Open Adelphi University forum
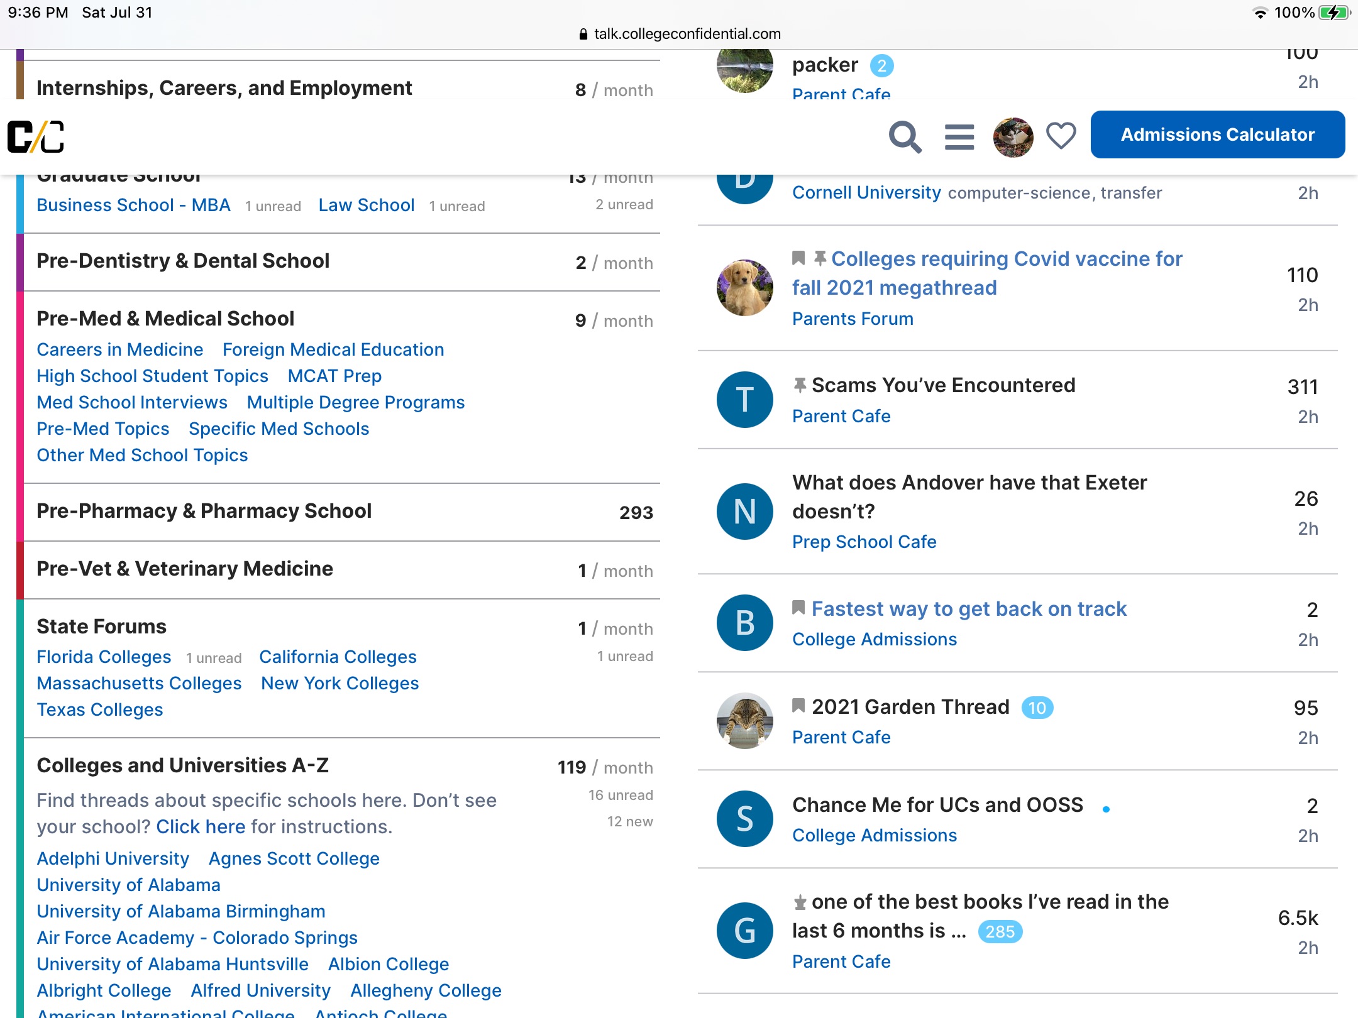The height and width of the screenshot is (1018, 1358). [113, 858]
